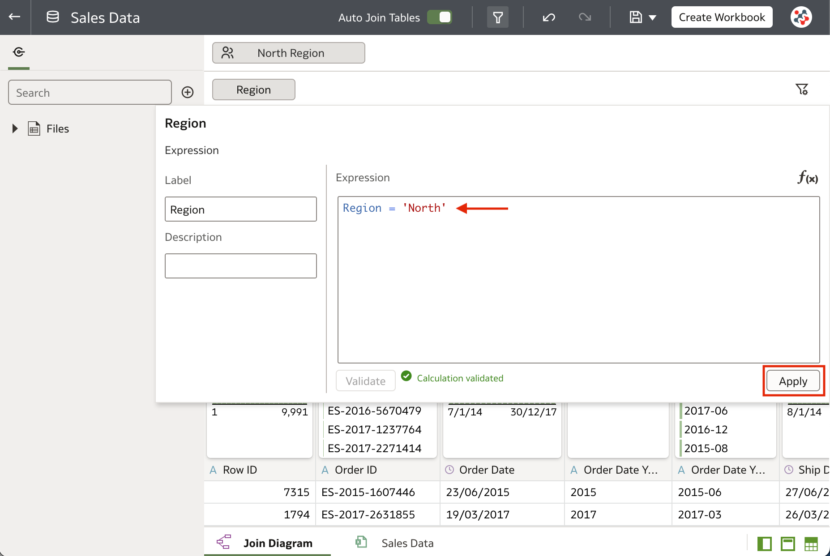Viewport: 830px width, 556px height.
Task: Click into the Description input field
Action: click(240, 266)
